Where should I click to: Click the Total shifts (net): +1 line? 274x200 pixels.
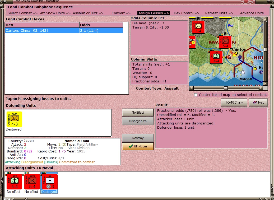point(151,64)
